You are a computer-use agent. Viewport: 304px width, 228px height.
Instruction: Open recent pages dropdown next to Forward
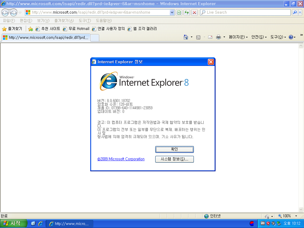(x=20, y=13)
